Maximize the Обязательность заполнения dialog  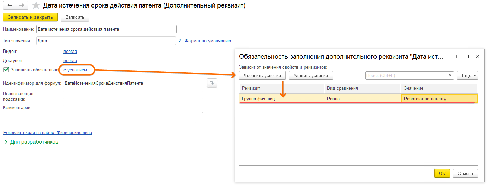[467, 56]
